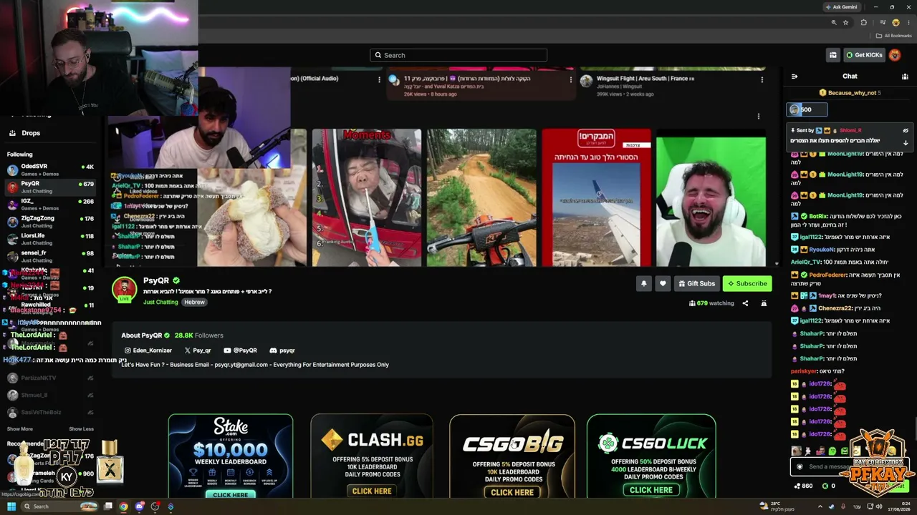
Task: Open the CLASH.GG promo banner
Action: [x=372, y=456]
